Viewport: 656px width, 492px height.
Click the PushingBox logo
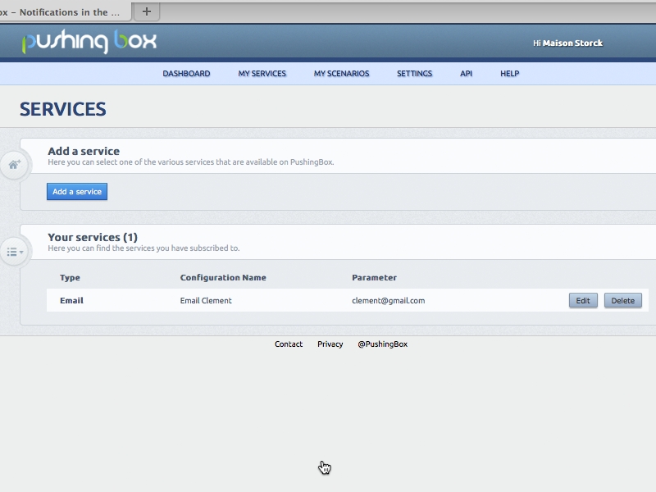coord(89,42)
